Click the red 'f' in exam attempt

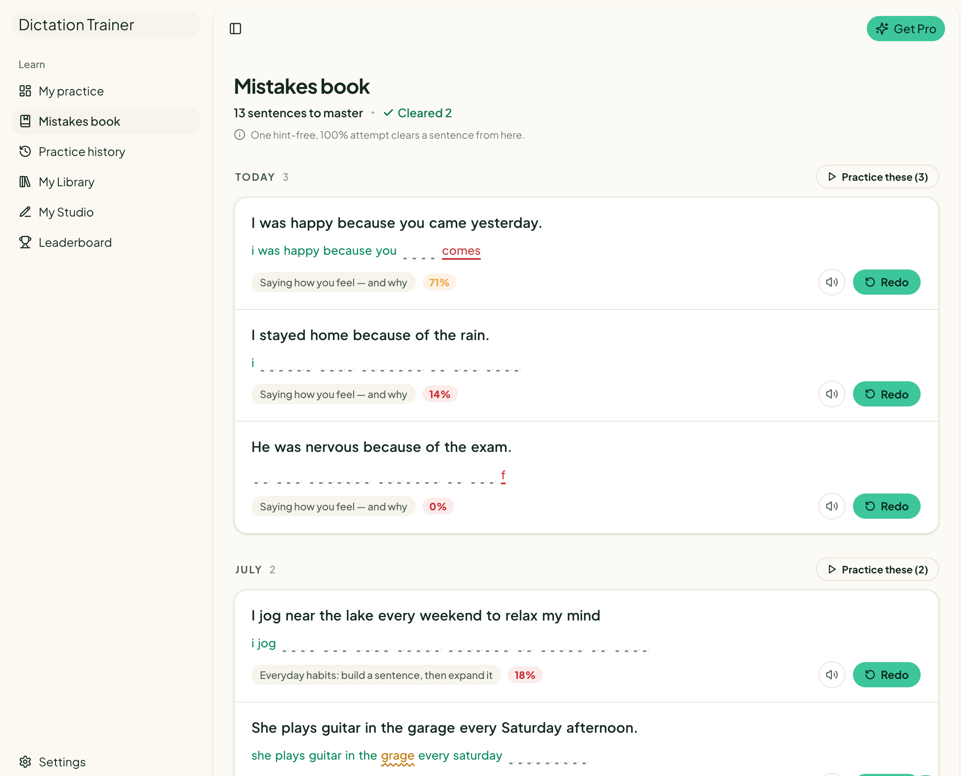(503, 475)
